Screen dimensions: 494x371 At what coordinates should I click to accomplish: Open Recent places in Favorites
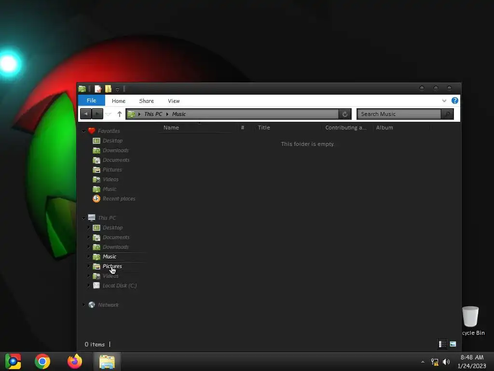(119, 199)
